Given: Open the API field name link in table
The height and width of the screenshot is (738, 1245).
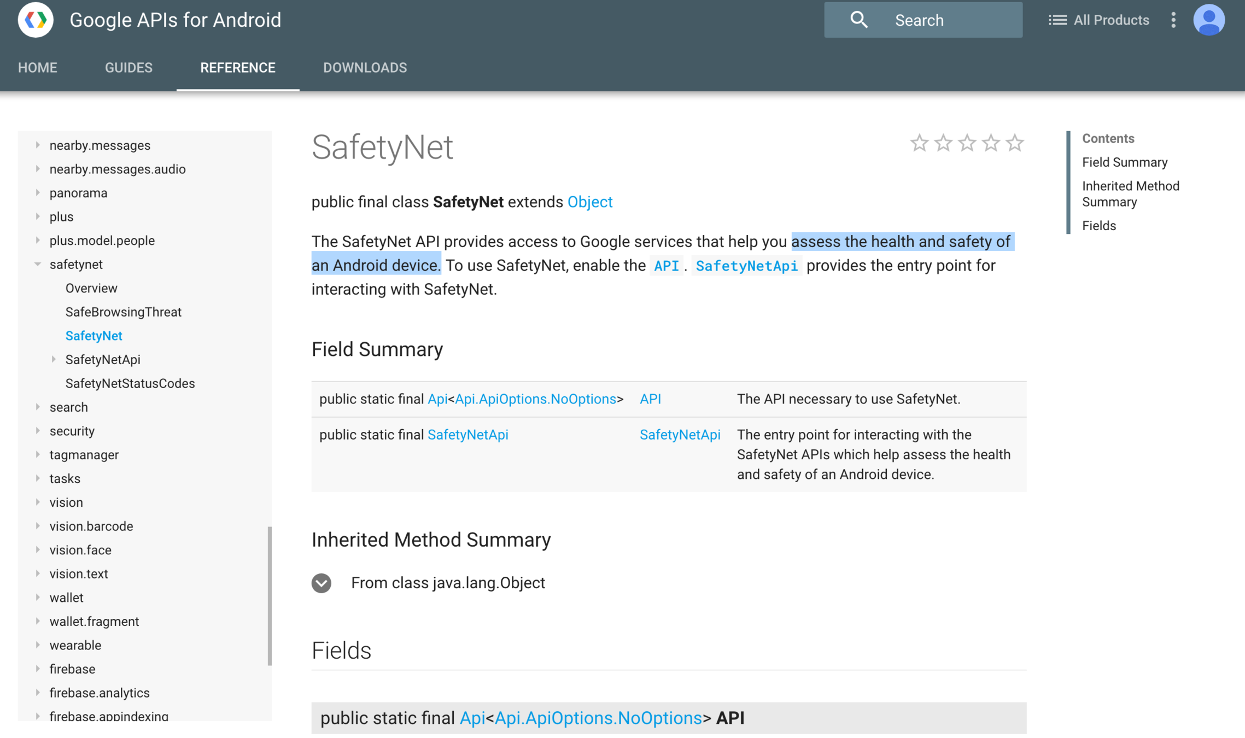Looking at the screenshot, I should point(650,399).
